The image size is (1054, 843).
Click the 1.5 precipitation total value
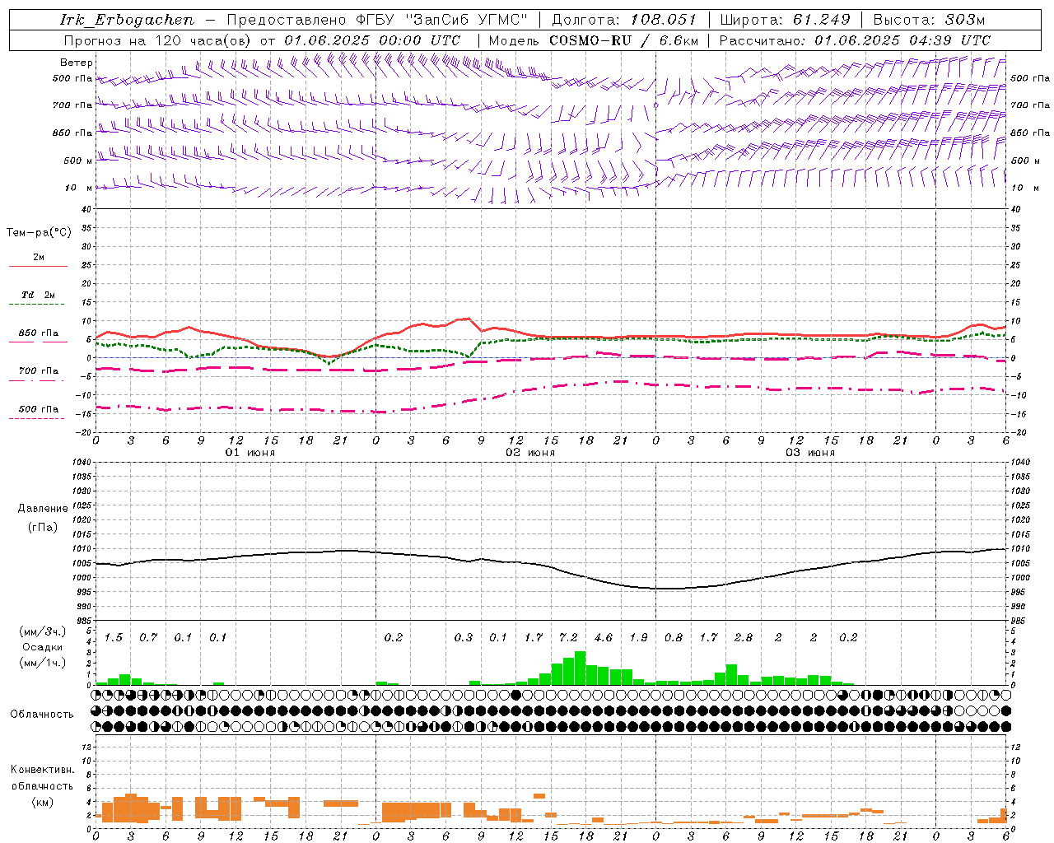tap(114, 638)
